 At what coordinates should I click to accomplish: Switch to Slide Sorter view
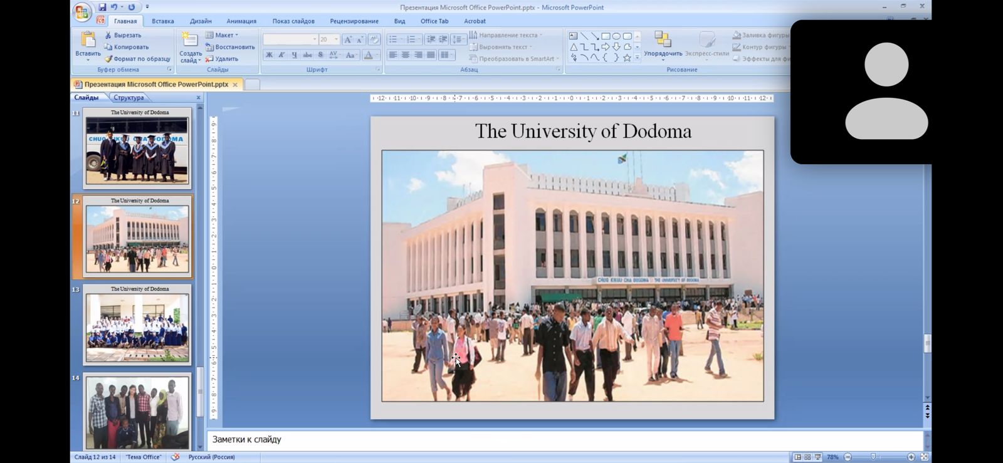(x=807, y=457)
